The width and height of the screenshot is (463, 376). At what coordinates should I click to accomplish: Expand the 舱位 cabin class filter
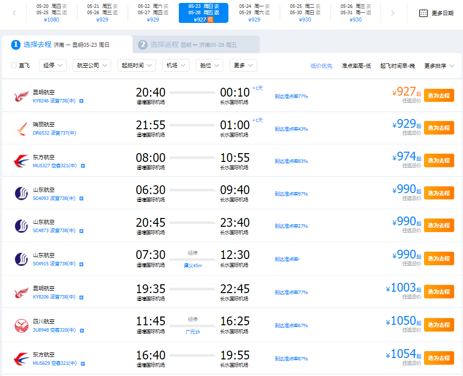click(x=210, y=65)
